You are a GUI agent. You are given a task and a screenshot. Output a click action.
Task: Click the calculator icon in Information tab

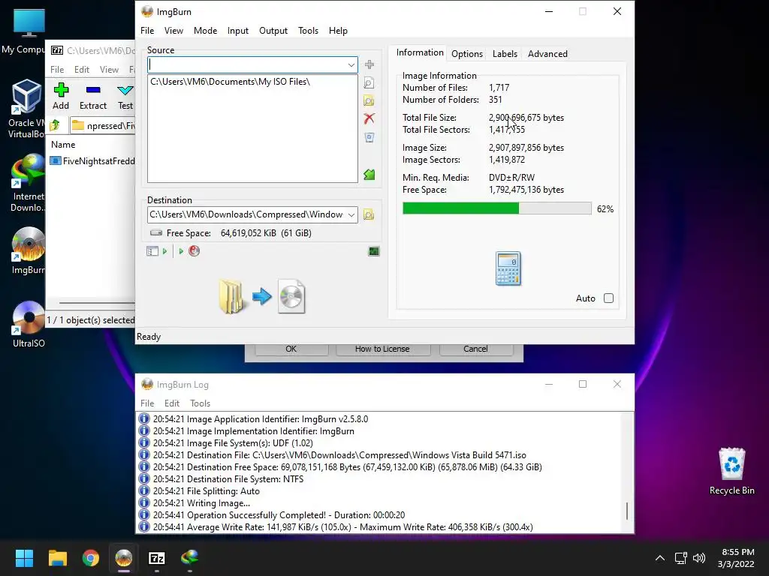pos(508,268)
